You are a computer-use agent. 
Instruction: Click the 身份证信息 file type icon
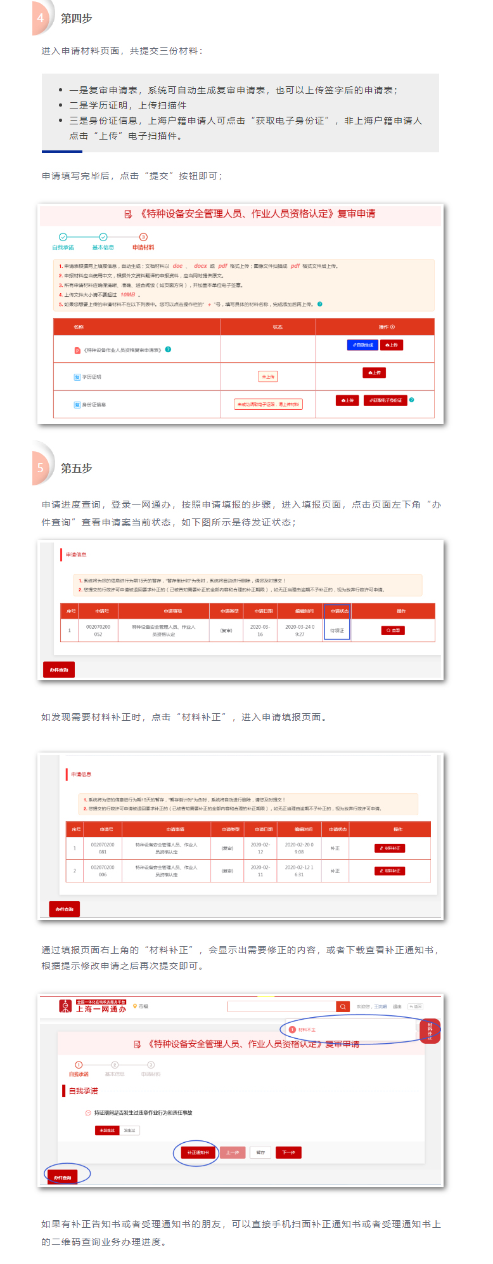[x=77, y=404]
